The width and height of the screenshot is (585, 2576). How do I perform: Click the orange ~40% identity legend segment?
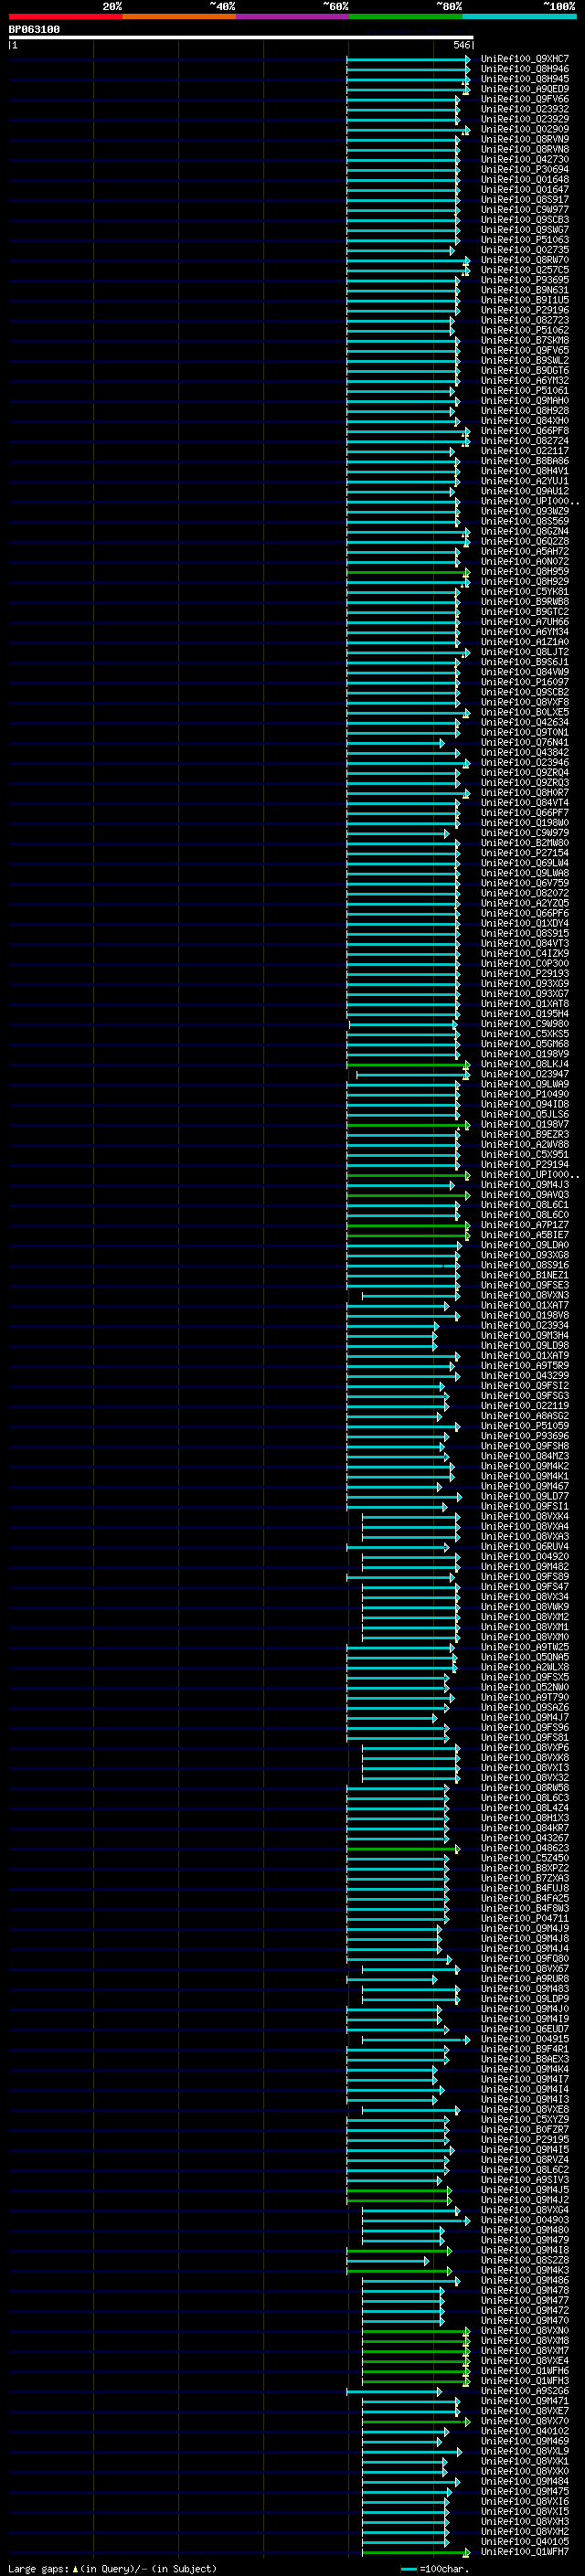(179, 16)
